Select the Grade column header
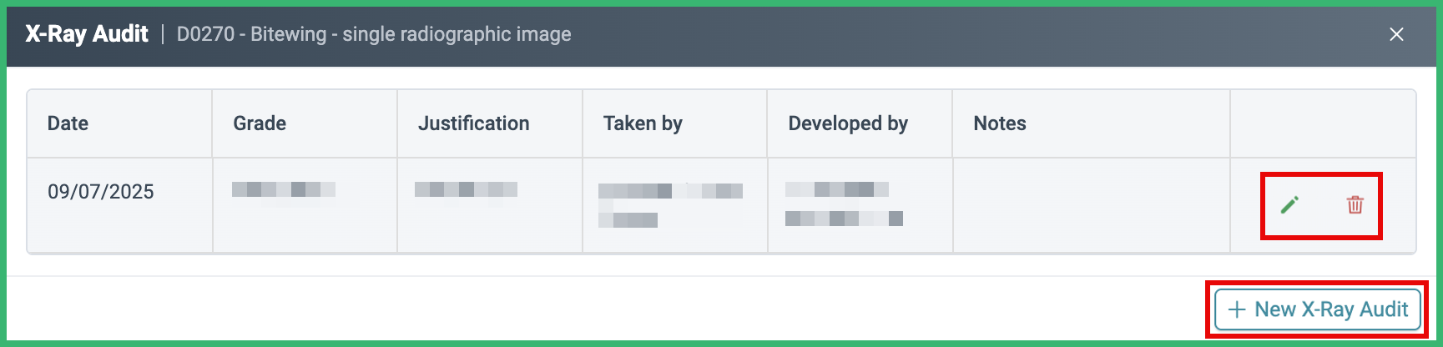This screenshot has height=347, width=1443. pos(260,123)
